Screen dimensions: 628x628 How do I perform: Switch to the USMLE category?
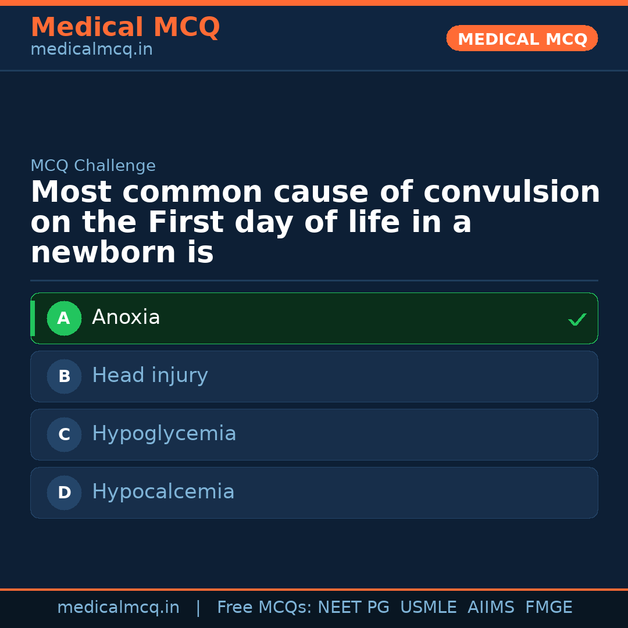[x=429, y=607]
